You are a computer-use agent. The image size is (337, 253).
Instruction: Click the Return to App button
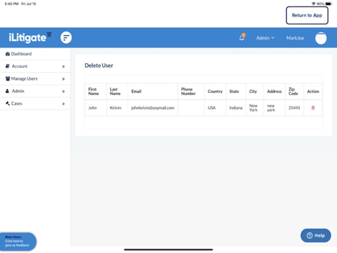pyautogui.click(x=307, y=15)
